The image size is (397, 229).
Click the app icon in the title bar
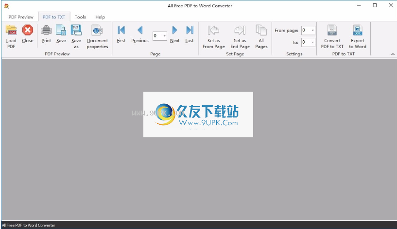(7, 6)
